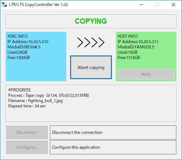Click the MediaID:YAM025L5 destination label
Viewport: 182px width, 160px height.
[x=136, y=47]
